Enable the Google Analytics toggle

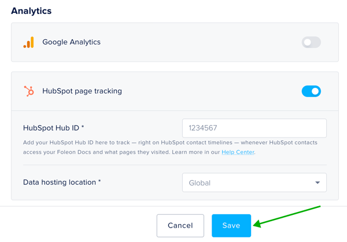click(311, 42)
